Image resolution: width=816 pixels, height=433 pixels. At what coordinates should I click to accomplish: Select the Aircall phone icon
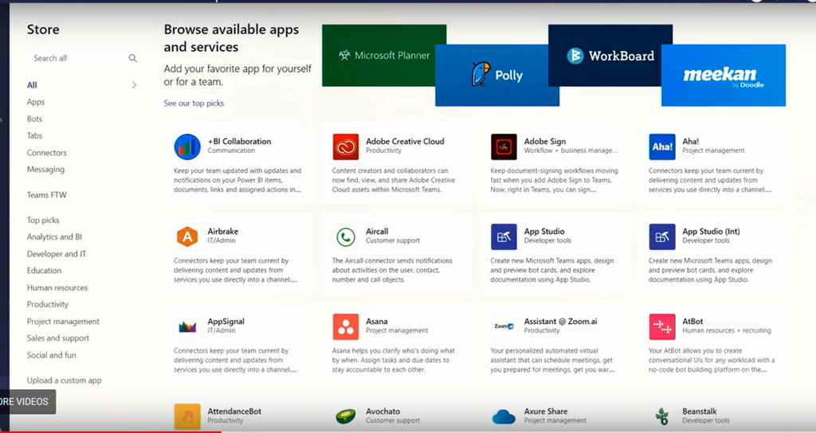346,236
